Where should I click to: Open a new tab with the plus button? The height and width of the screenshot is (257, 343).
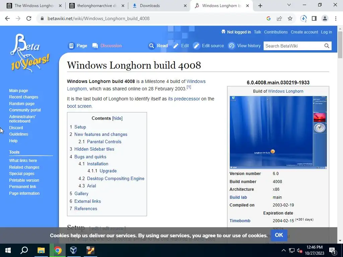[260, 6]
